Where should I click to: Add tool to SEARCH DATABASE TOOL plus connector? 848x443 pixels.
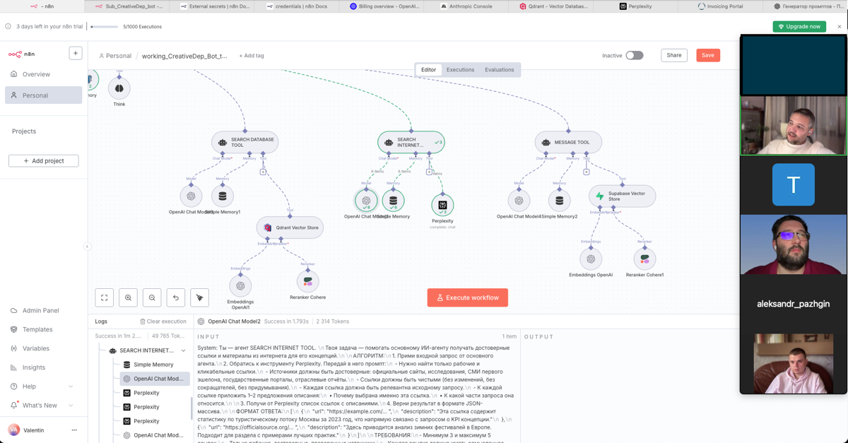pyautogui.click(x=263, y=172)
